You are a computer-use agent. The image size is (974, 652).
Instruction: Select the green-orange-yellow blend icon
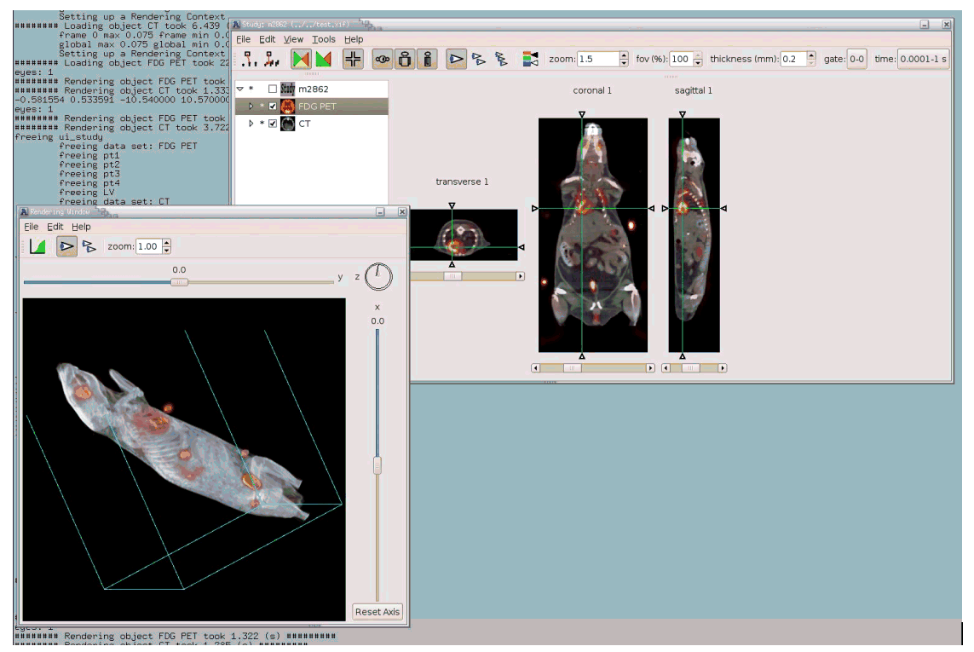tap(301, 59)
